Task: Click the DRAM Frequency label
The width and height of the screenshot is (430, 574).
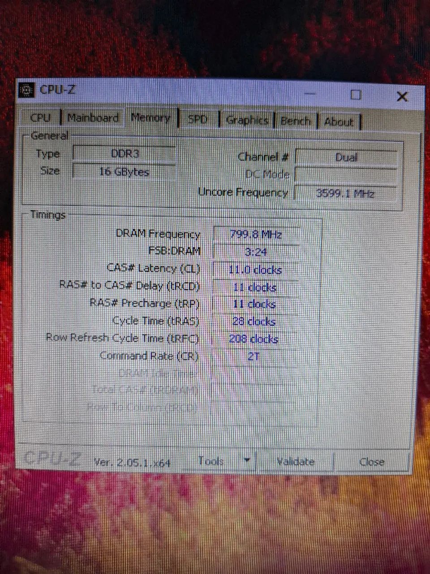Action: 158,234
